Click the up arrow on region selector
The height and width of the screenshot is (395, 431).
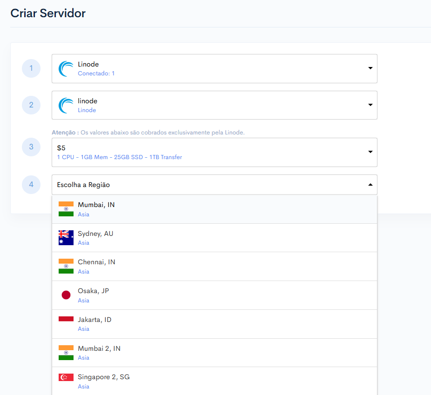370,185
